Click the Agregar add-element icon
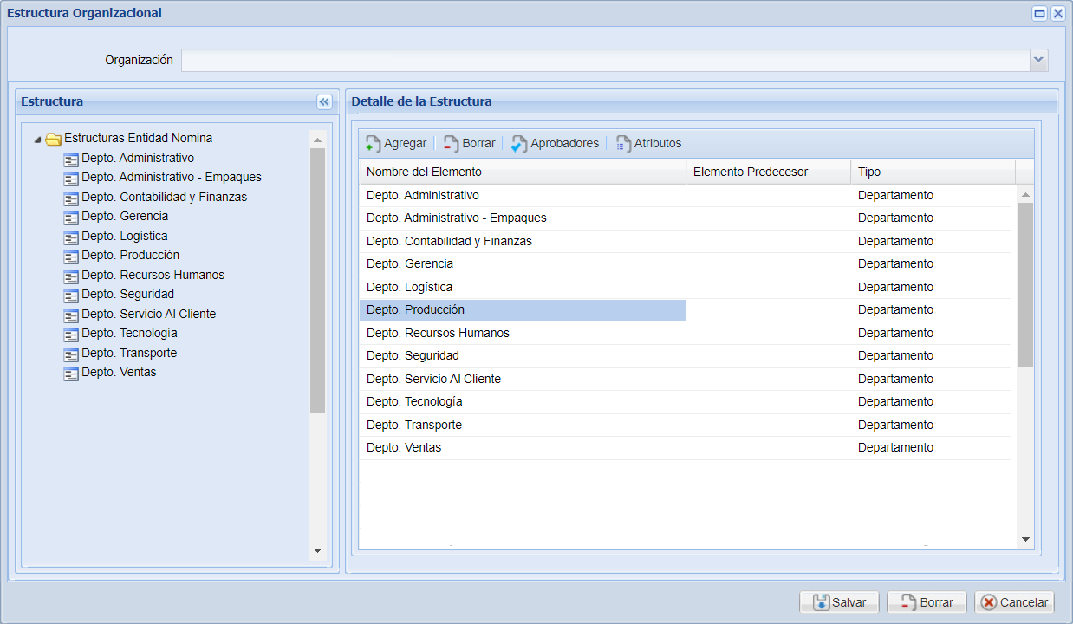This screenshot has height=624, width=1073. pos(374,144)
